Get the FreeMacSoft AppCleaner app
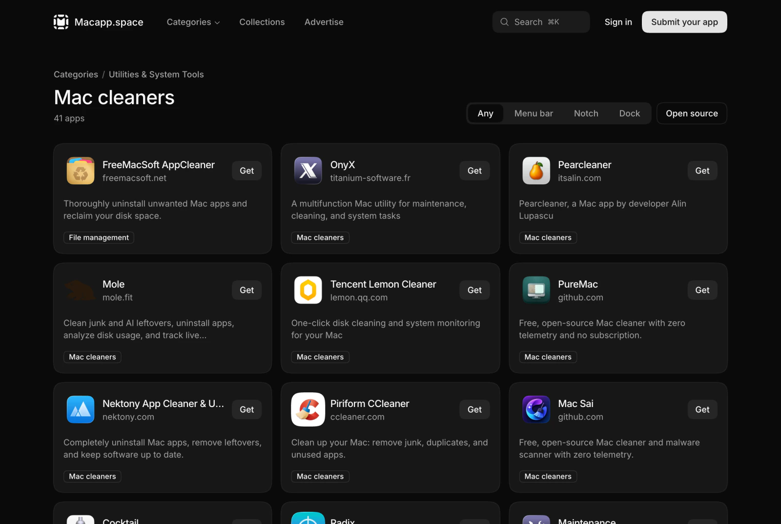Screen dimensions: 781x524 pos(247,171)
